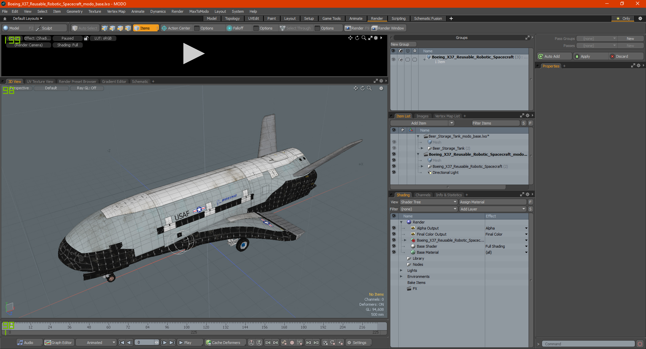Screen dimensions: 646x349
Task: Select Vertices selection mode icon
Action: click(105, 28)
